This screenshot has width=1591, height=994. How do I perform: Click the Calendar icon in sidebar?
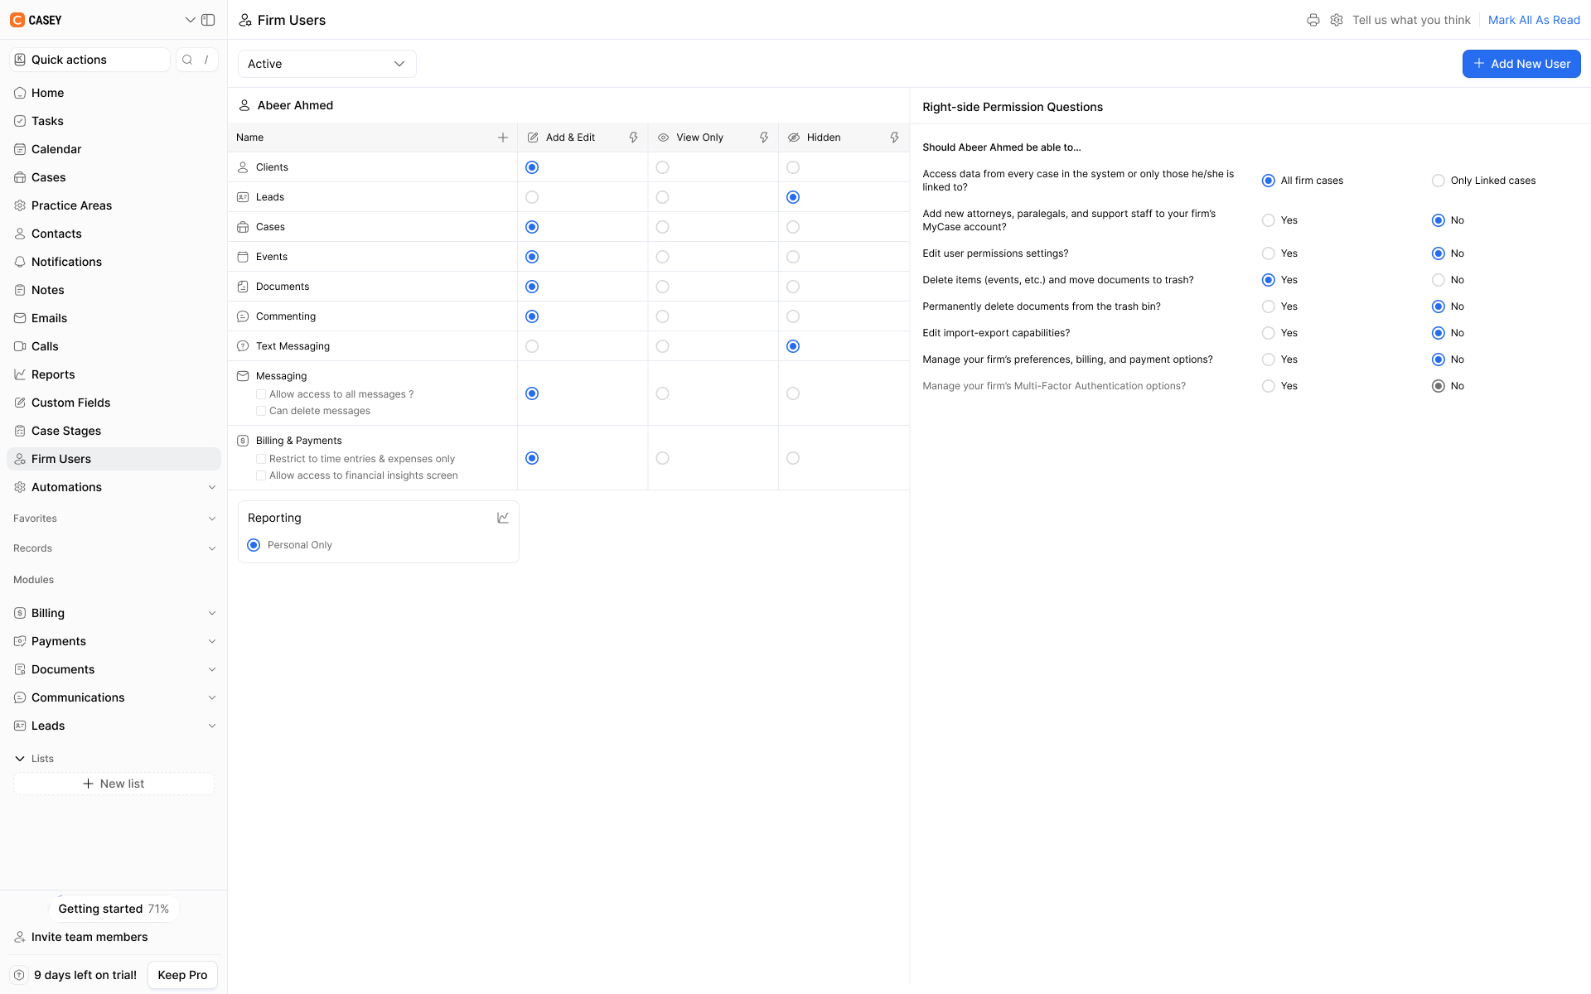point(20,149)
